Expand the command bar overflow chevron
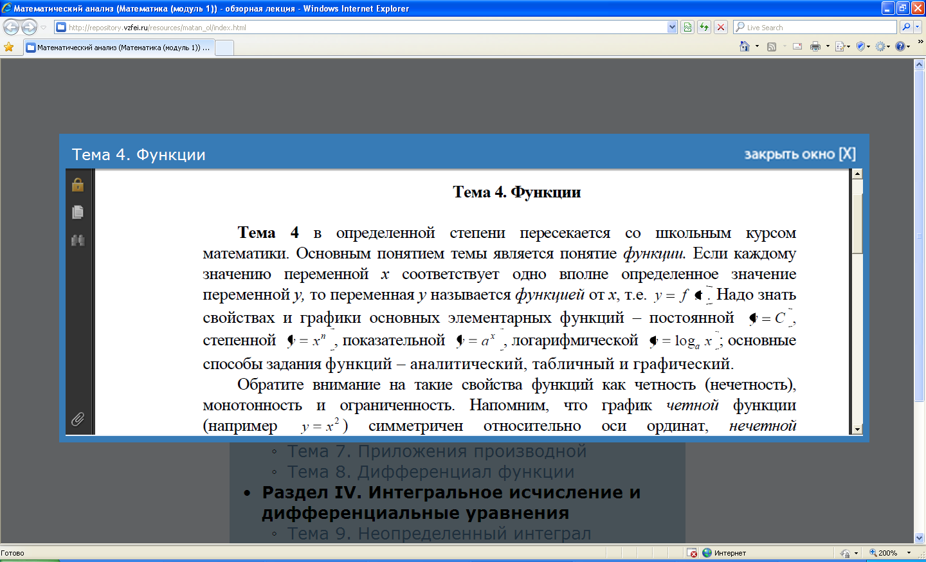Viewport: 926px width, 562px height. pos(920,42)
